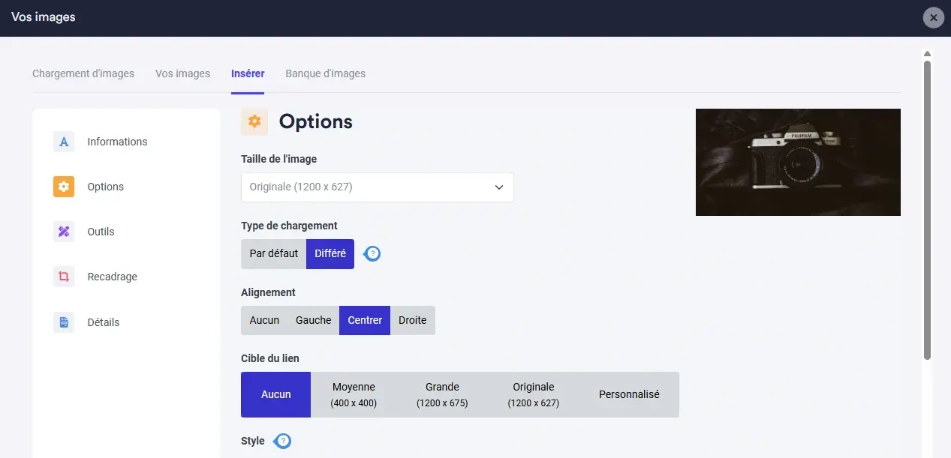The image size is (951, 458).
Task: Click the vertical scrollbar thumb
Action: pyautogui.click(x=927, y=210)
